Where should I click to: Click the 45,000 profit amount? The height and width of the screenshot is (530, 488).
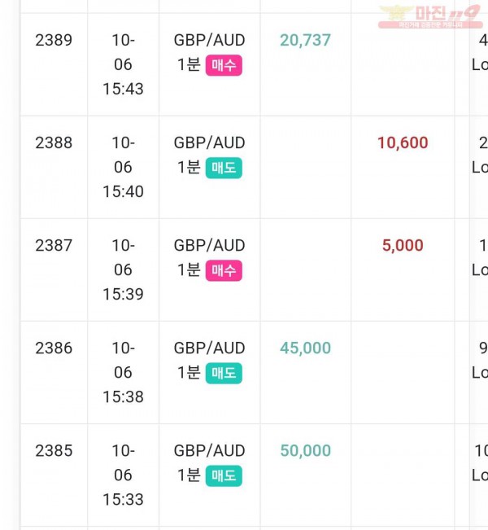(305, 348)
